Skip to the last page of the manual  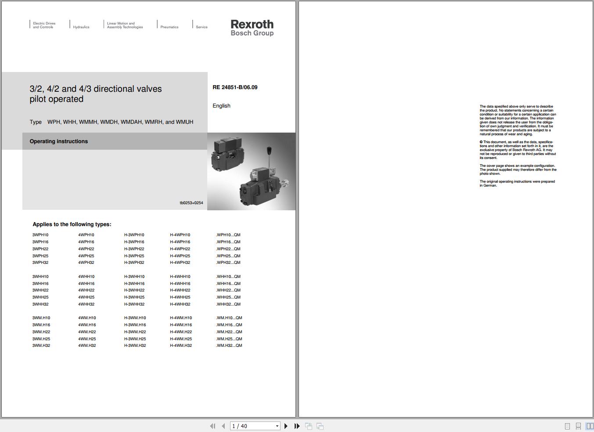tap(297, 426)
